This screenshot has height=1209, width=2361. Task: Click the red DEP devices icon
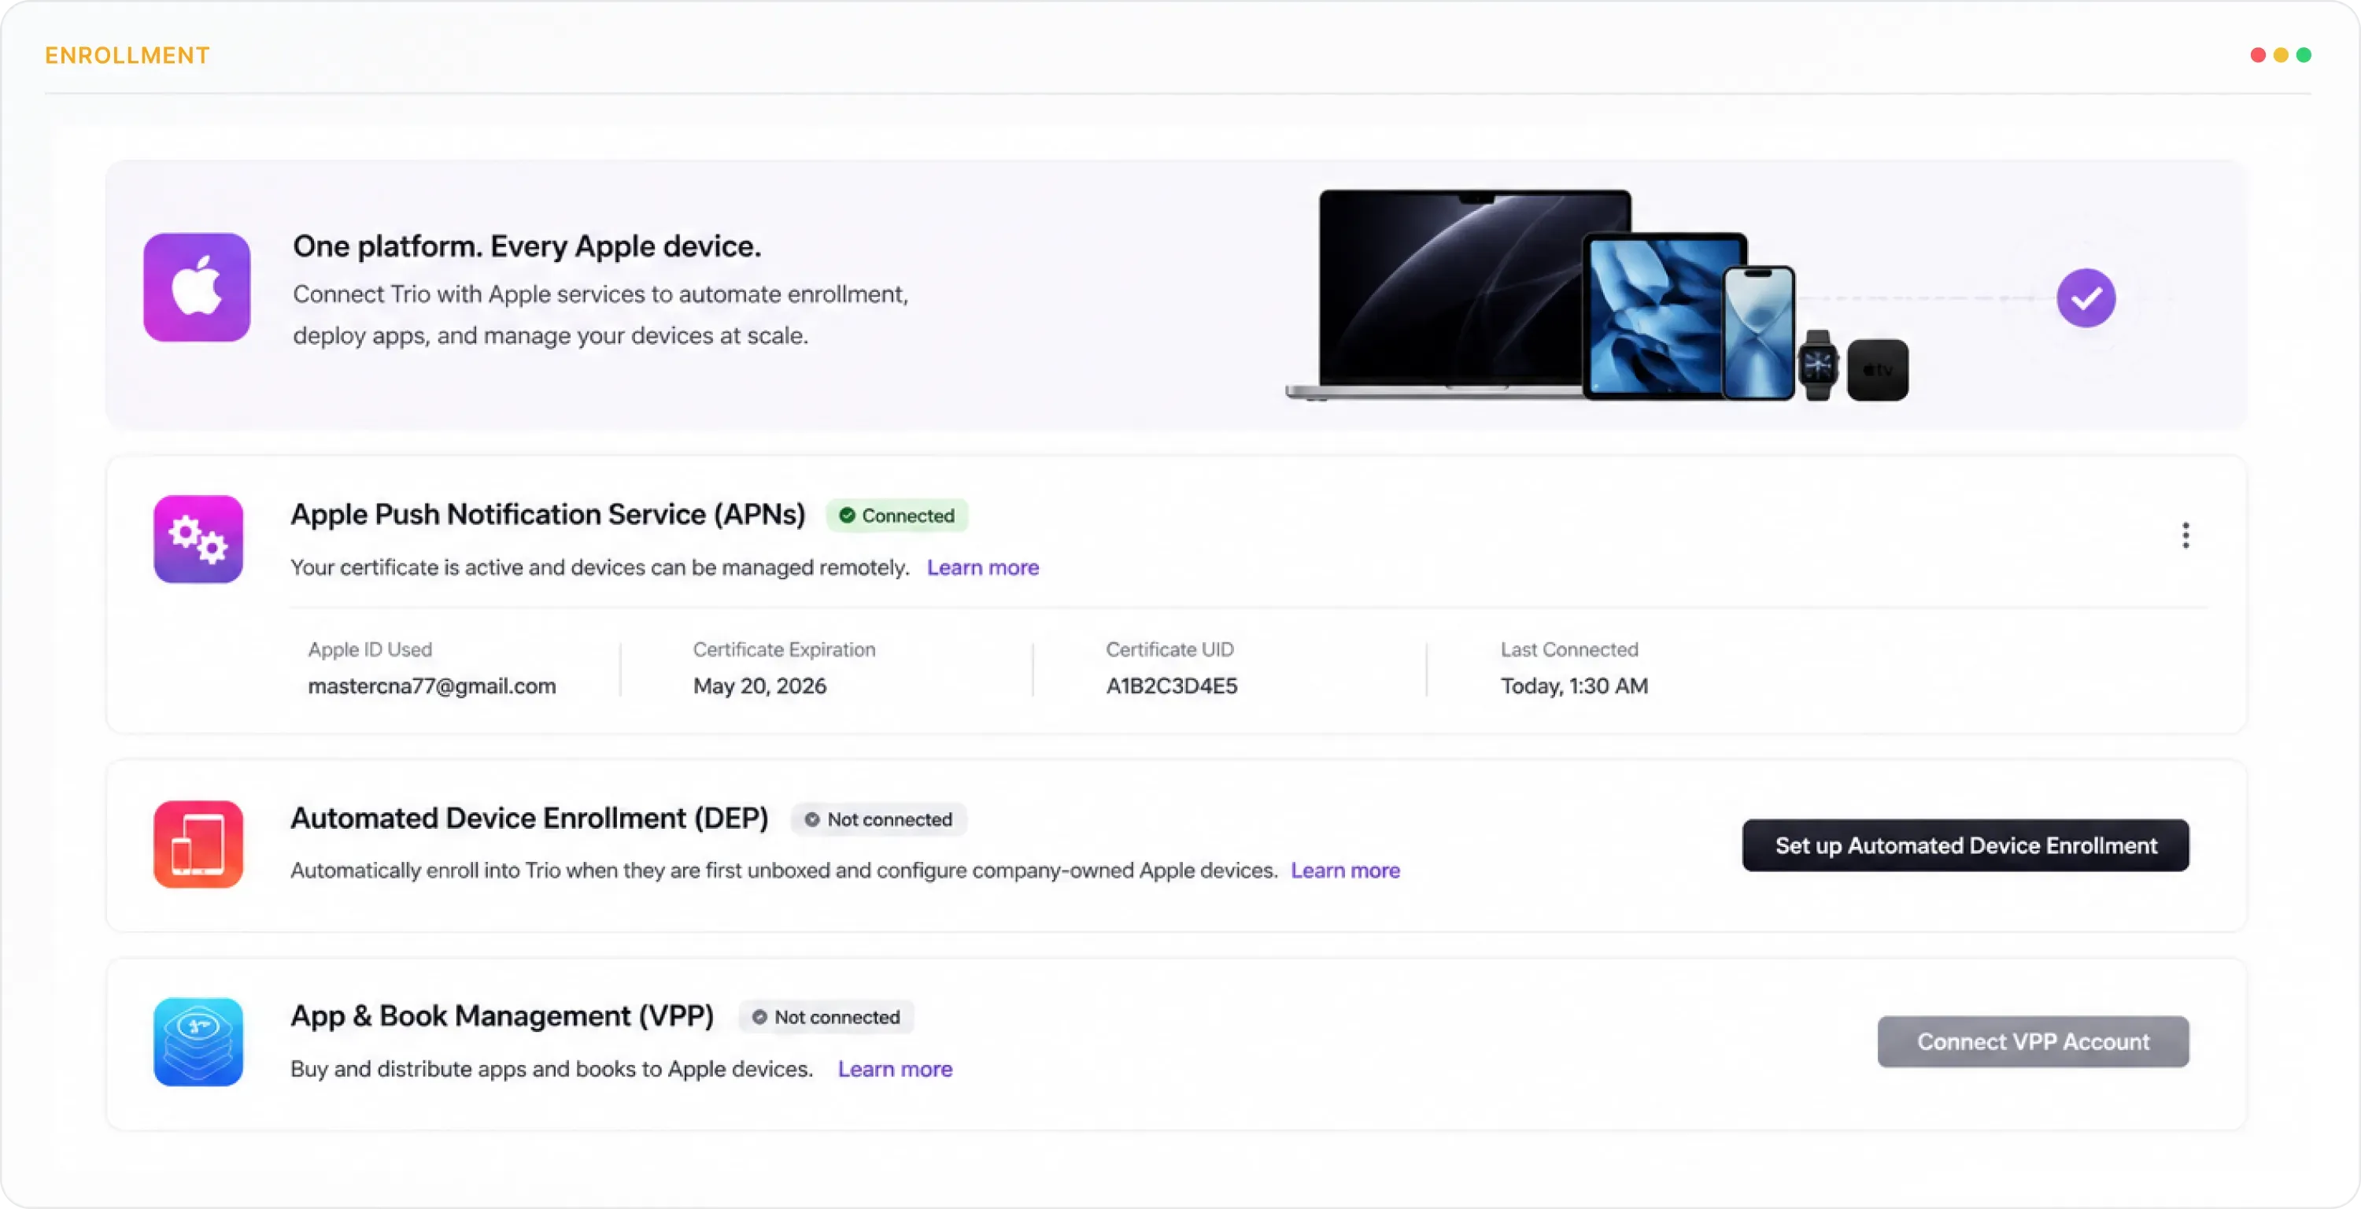click(198, 845)
